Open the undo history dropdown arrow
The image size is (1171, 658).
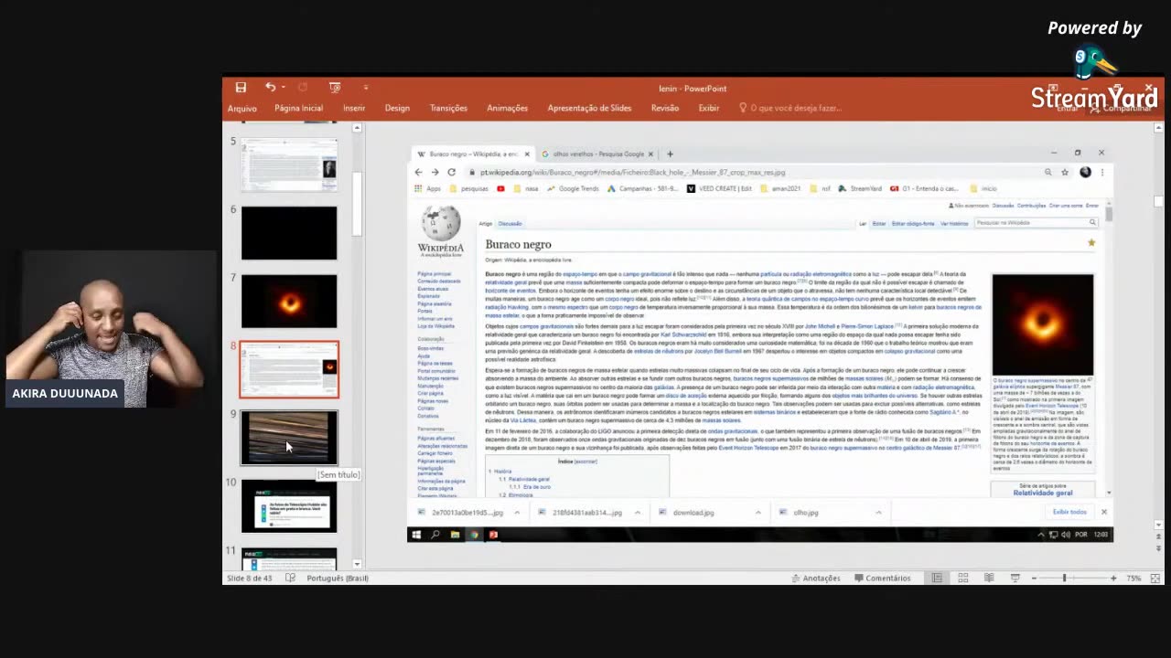point(284,88)
